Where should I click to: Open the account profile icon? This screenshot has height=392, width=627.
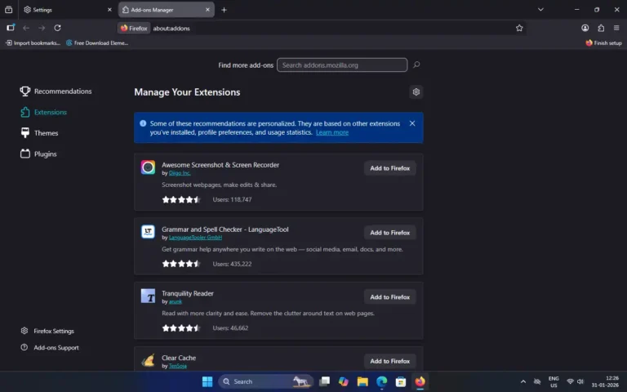click(x=585, y=28)
